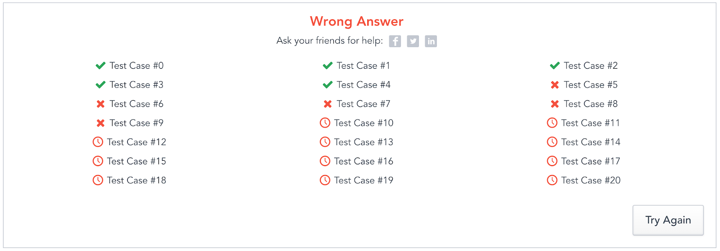
Task: Share via the LinkedIn icon
Action: [431, 41]
